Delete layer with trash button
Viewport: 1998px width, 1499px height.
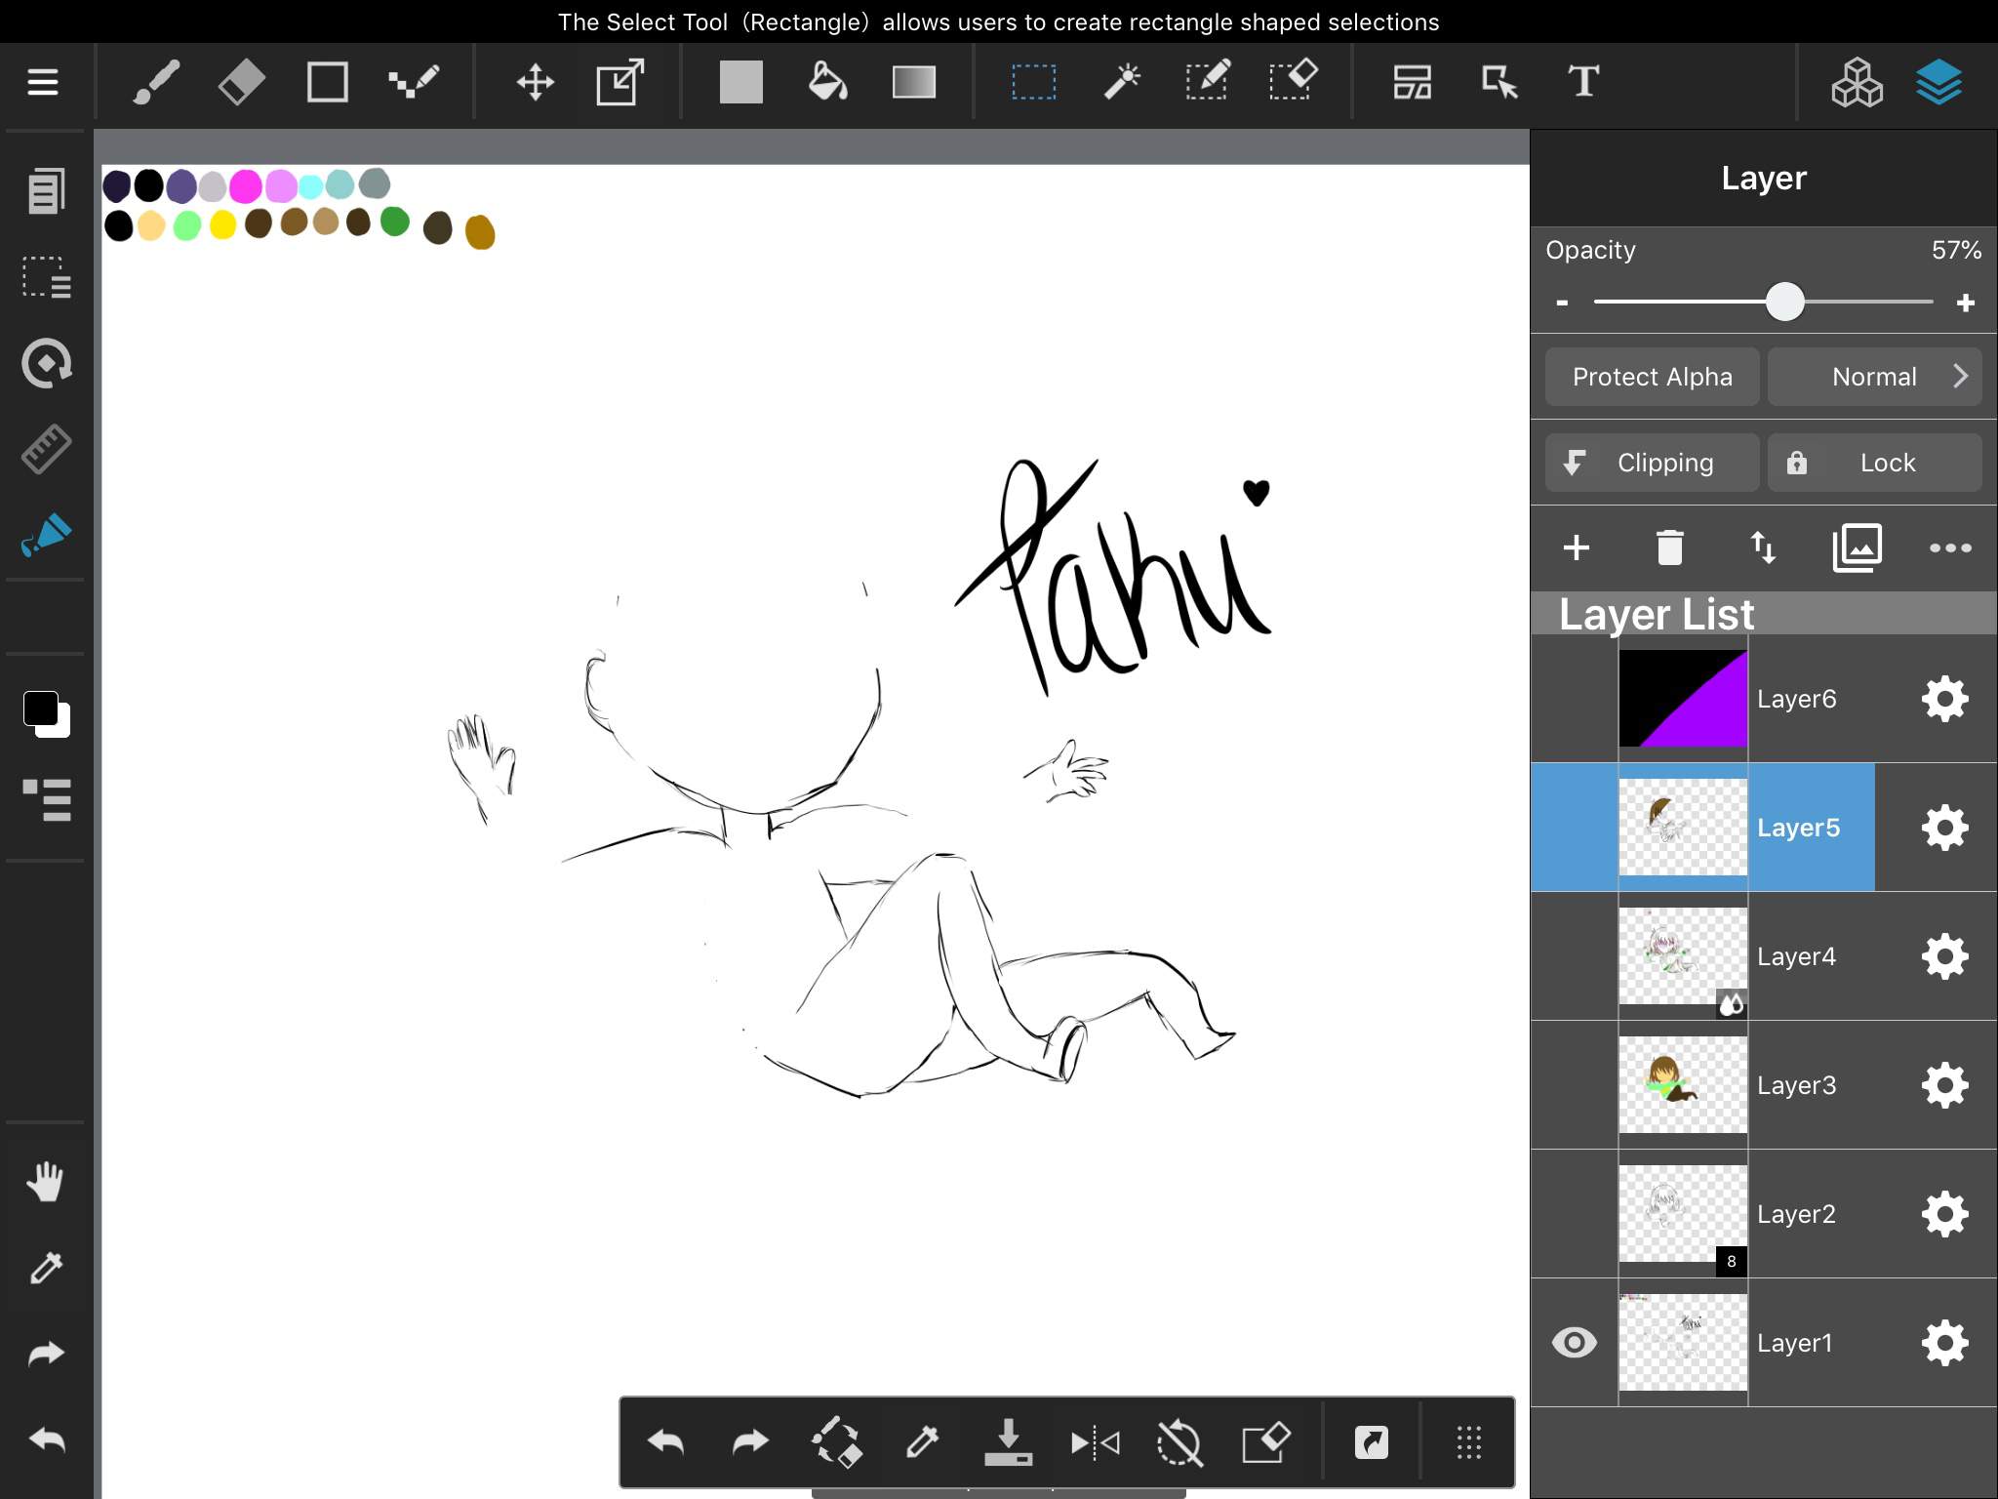tap(1669, 547)
